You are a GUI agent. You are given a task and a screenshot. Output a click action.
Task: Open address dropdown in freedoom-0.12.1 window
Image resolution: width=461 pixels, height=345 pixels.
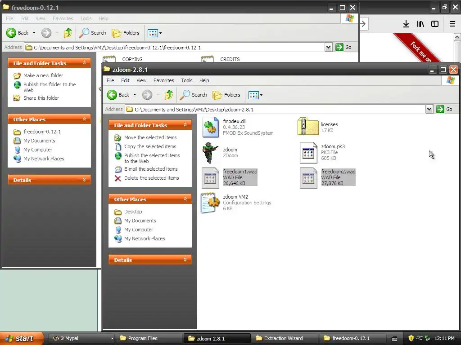[x=328, y=47]
